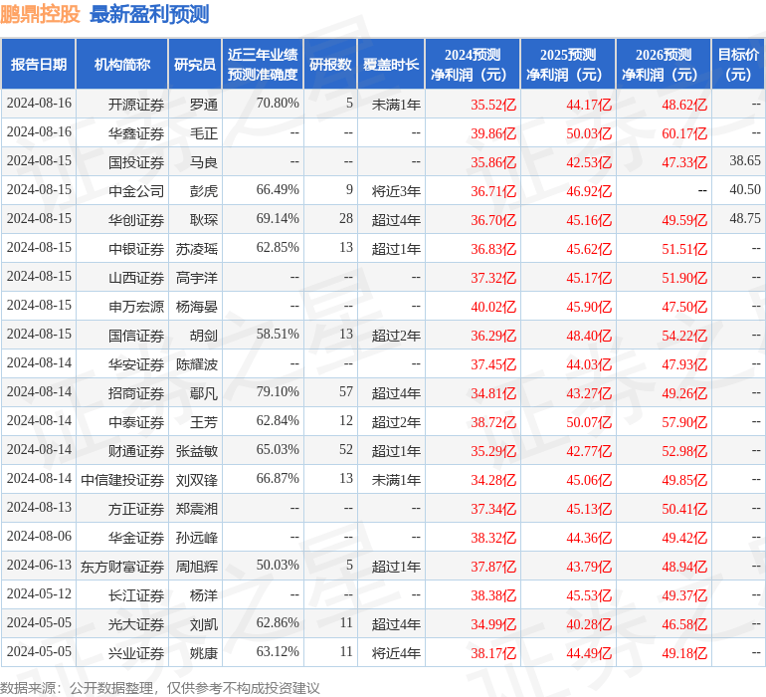Click the 2024-06-13 report date cell
This screenshot has height=697, width=766.
39,565
